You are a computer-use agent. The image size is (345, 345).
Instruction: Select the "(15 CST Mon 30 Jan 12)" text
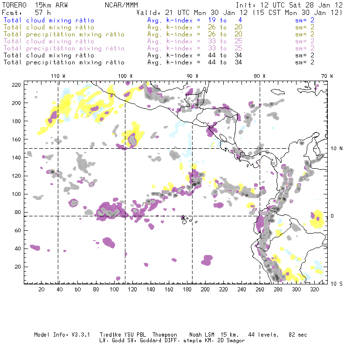click(x=297, y=12)
